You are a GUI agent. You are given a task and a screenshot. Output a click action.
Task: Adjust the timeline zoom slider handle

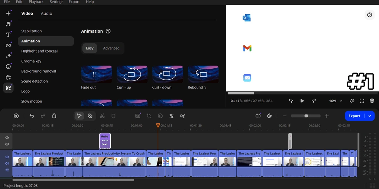coord(306,116)
